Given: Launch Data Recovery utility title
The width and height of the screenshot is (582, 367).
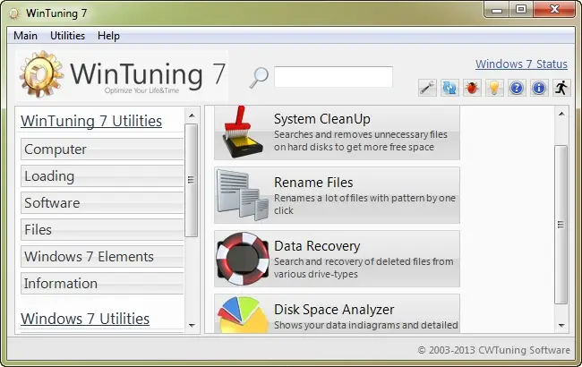Looking at the screenshot, I should tap(317, 245).
